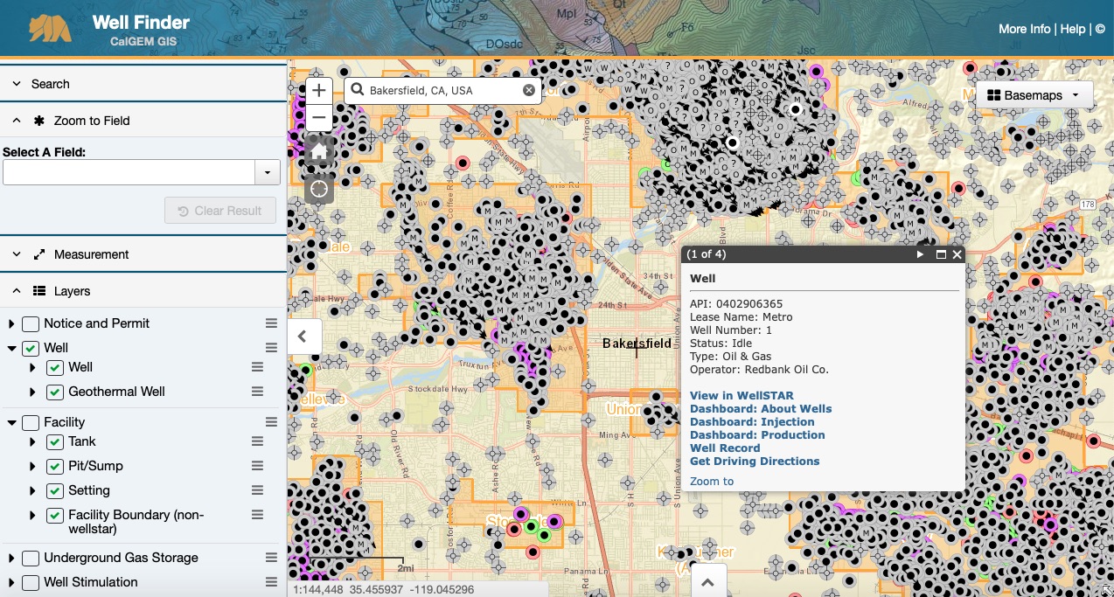Click Get Driving Directions link
Screen dimensions: 1114x597
pos(755,462)
